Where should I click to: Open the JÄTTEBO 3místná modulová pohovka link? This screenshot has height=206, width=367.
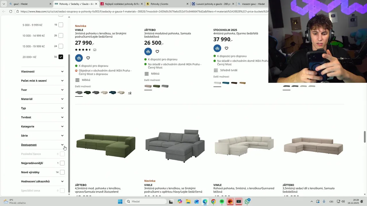(x=167, y=33)
